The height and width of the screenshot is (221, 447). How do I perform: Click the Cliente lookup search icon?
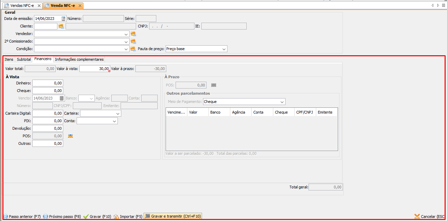tap(61, 26)
